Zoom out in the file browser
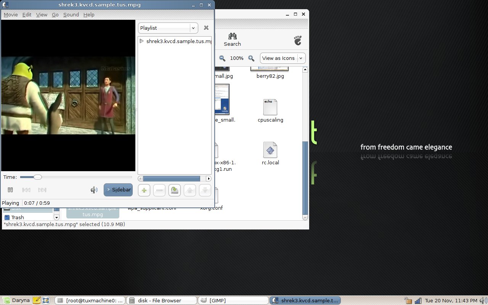This screenshot has height=305, width=488. (x=222, y=58)
